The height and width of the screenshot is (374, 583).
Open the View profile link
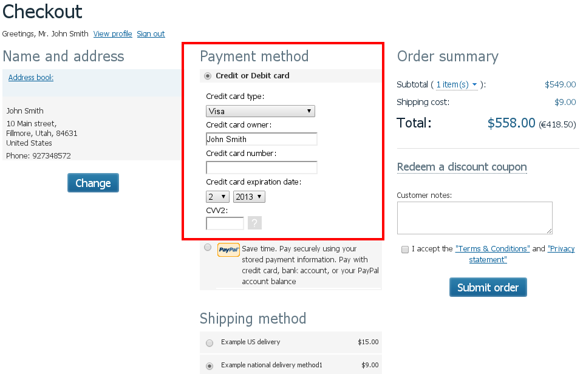pyautogui.click(x=113, y=34)
